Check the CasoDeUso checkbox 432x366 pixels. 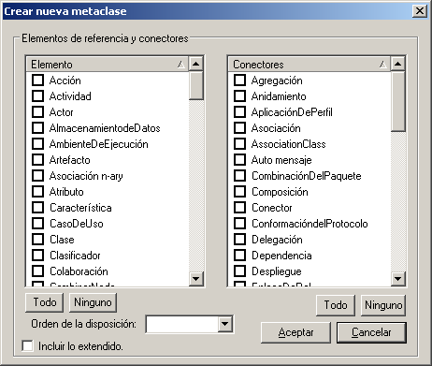coord(37,224)
